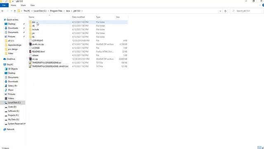Screen dimensions: 264x149
Task: Open My Data (G:) drive
Action: 14,120
